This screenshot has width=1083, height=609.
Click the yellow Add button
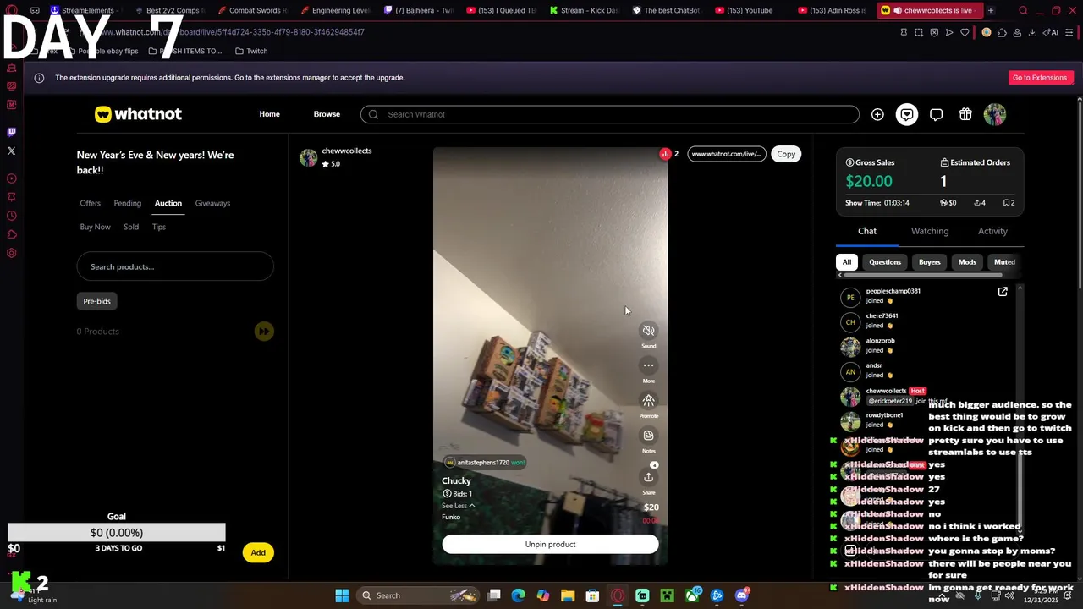click(258, 552)
